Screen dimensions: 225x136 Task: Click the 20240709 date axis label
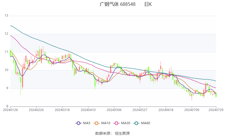tap(192, 110)
